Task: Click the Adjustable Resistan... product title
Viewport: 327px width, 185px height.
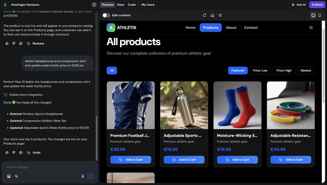Action: (x=291, y=136)
